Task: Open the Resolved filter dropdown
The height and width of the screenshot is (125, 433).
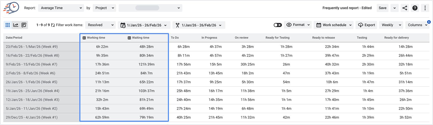Action: [x=100, y=25]
